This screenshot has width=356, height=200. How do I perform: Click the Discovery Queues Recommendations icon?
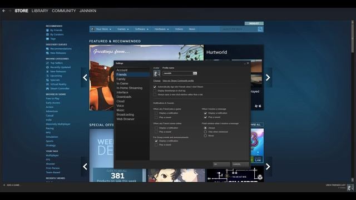pos(47,49)
